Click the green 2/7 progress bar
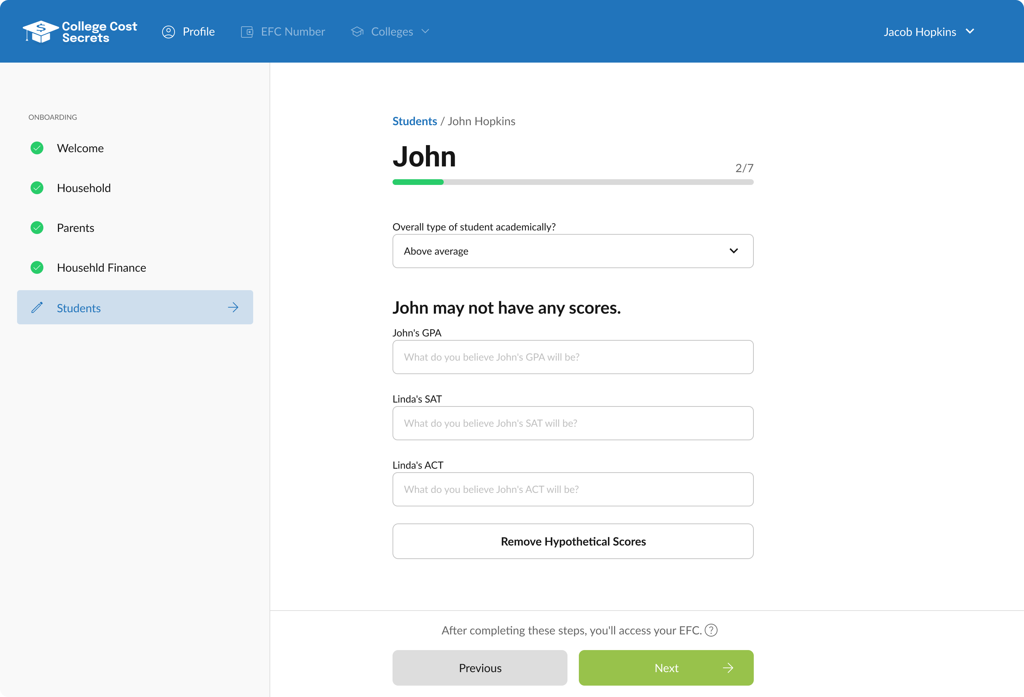 click(x=418, y=182)
